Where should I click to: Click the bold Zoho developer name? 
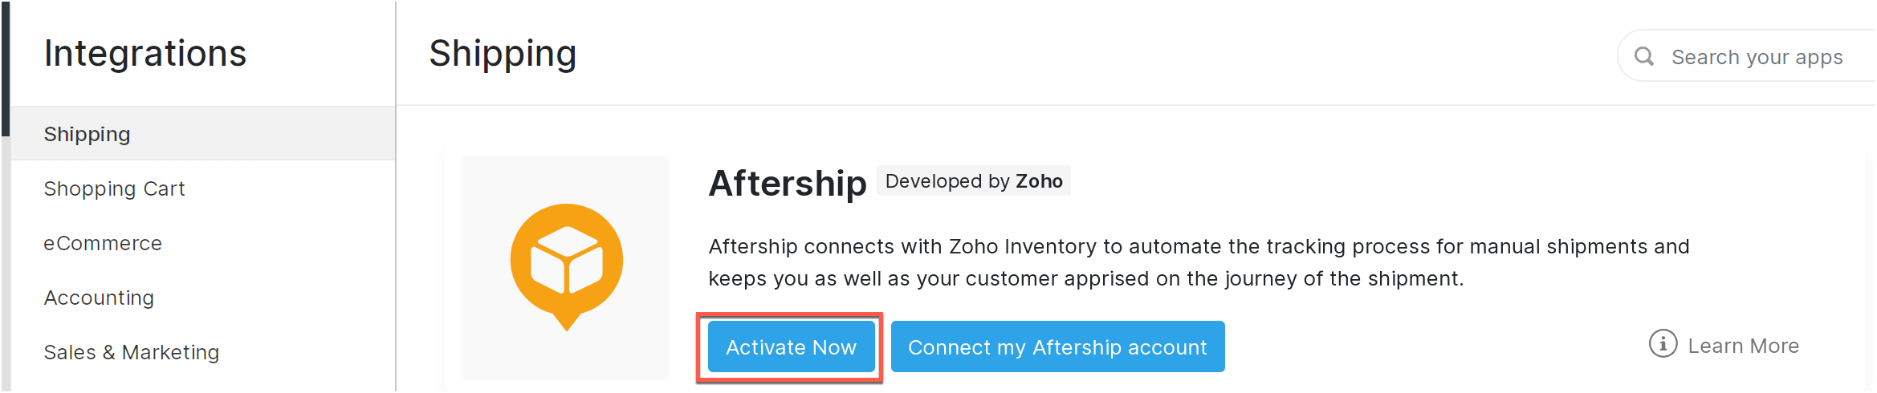tap(1039, 181)
